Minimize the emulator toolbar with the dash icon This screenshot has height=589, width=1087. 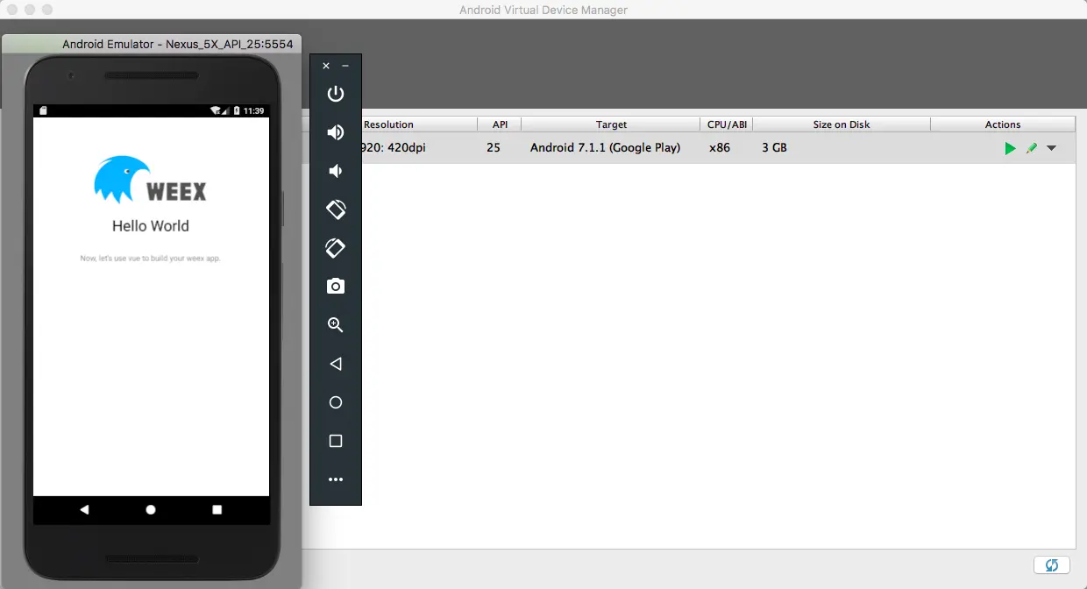coord(345,66)
